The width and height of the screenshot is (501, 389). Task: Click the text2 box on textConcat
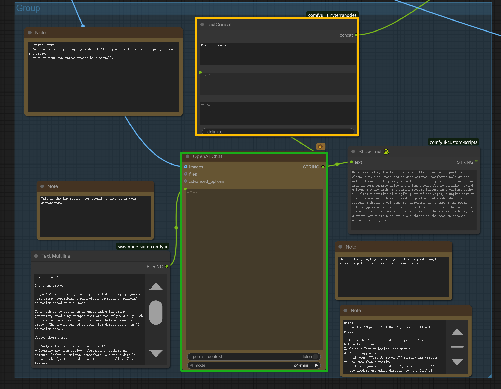tap(278, 84)
